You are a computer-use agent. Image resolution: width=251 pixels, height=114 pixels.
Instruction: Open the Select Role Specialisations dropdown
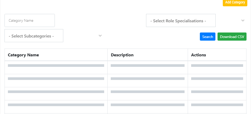(181, 20)
